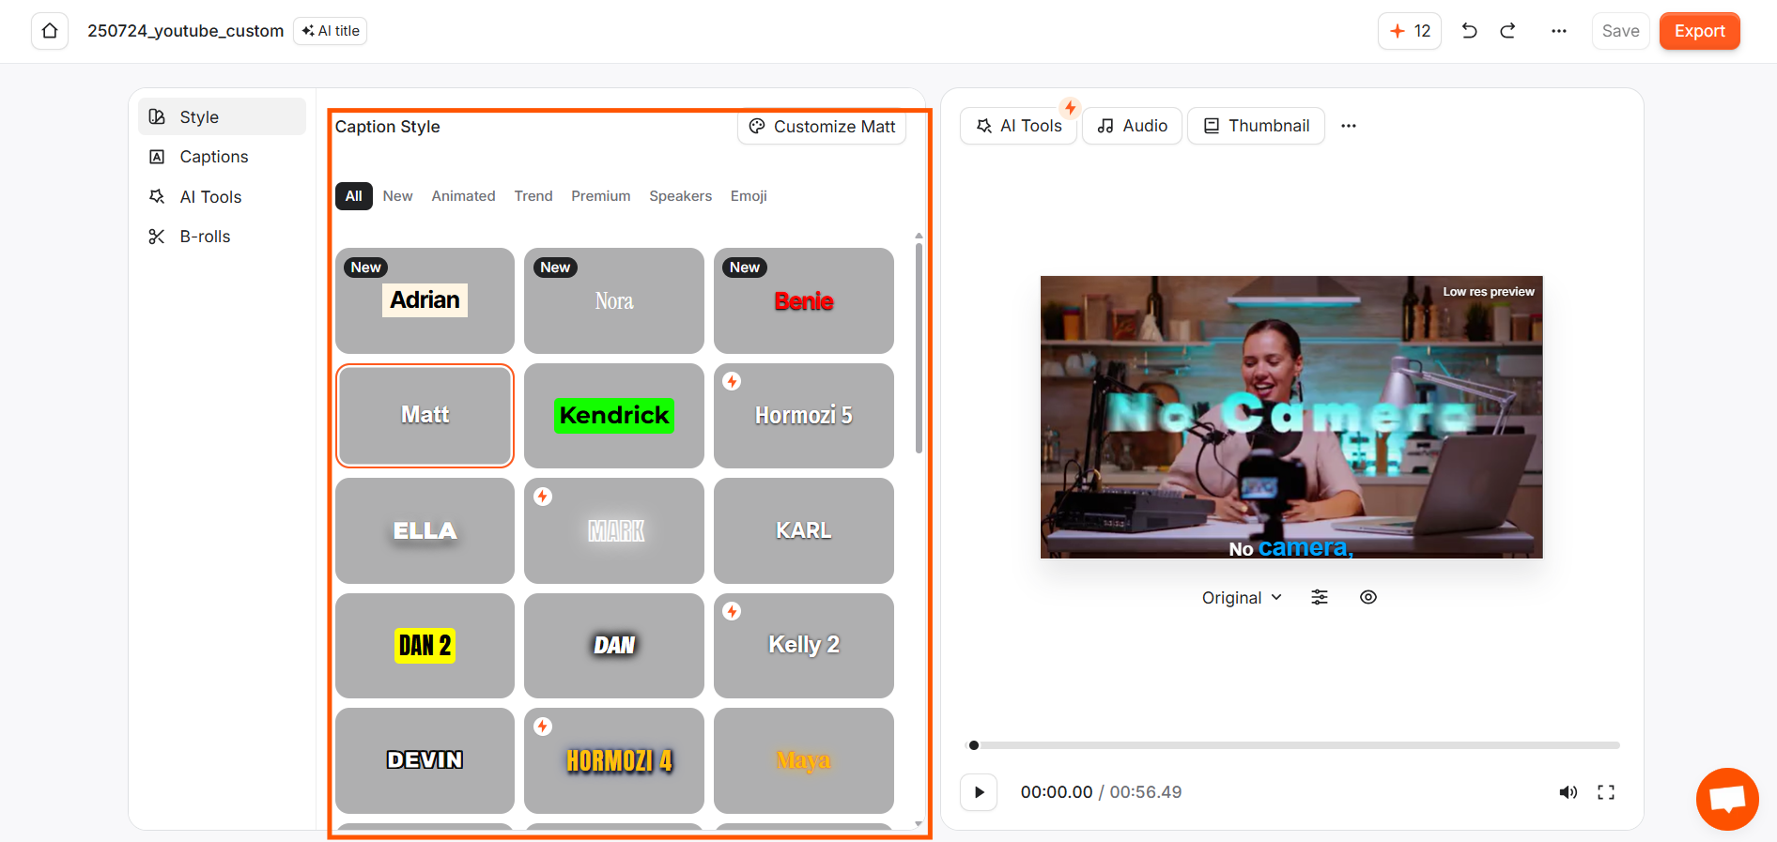Screen dimensions: 1777x842
Task: Open more preview toolbar options
Action: [1349, 126]
